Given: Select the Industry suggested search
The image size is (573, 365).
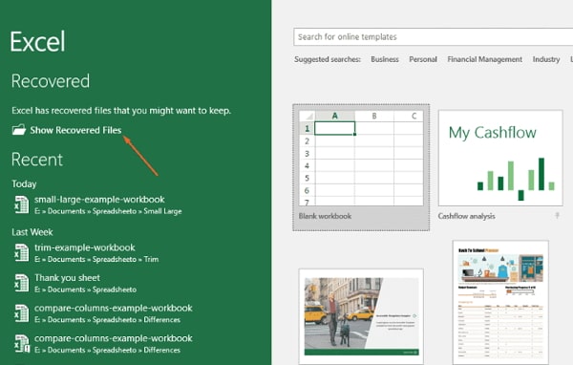Looking at the screenshot, I should click(546, 59).
